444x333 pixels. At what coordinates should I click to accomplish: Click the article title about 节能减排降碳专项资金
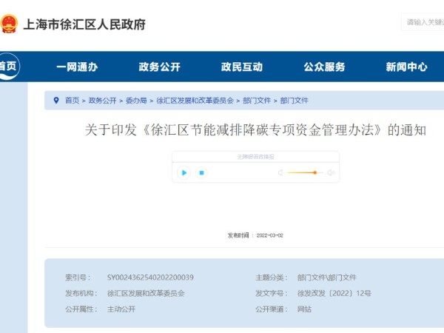(x=255, y=130)
